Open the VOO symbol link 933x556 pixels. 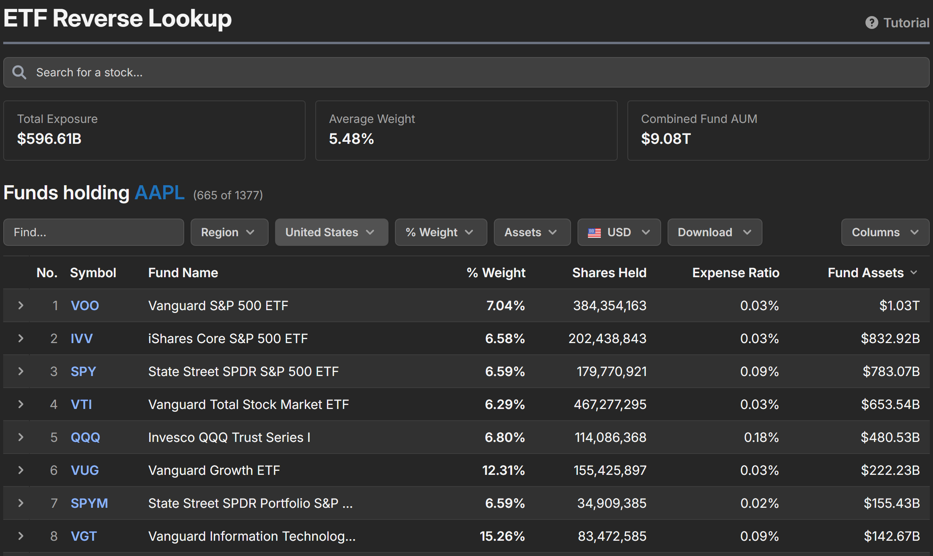[85, 306]
